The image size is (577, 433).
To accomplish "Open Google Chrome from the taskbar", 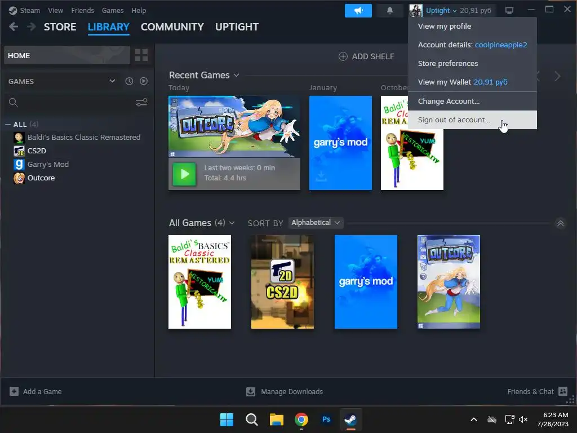I will 301,419.
